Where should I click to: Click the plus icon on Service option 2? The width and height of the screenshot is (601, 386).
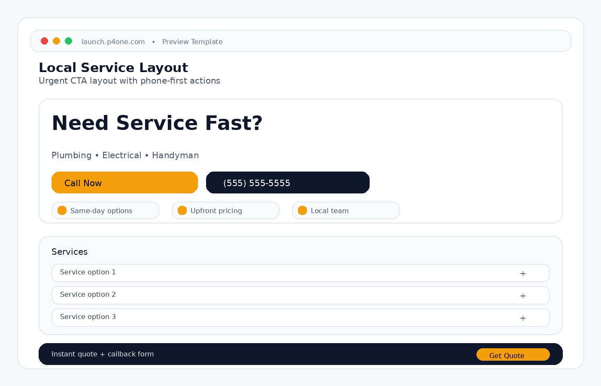pos(523,296)
